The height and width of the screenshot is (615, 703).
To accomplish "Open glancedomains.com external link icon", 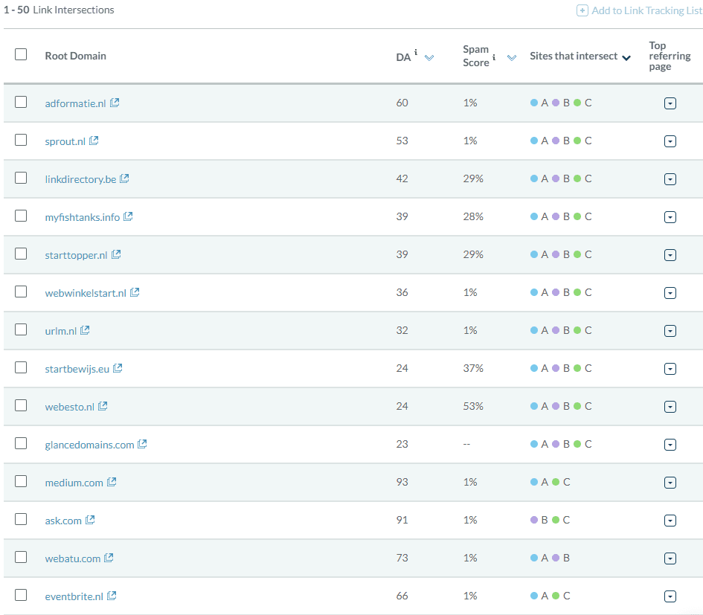I will tap(143, 444).
